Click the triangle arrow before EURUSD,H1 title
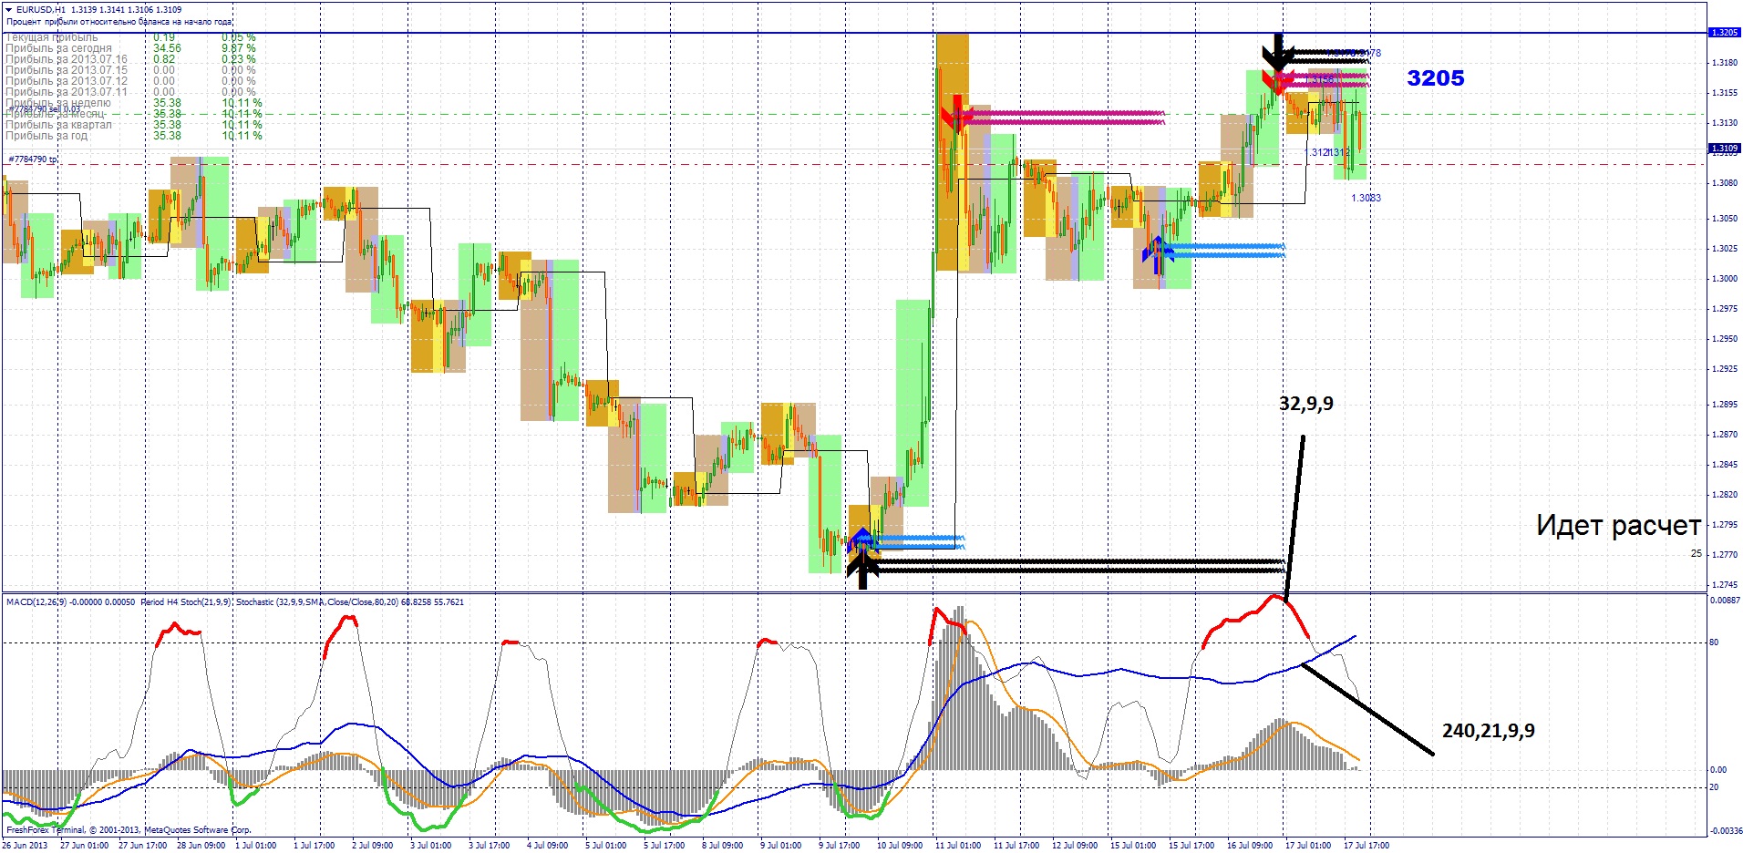This screenshot has width=1743, height=853. [9, 10]
